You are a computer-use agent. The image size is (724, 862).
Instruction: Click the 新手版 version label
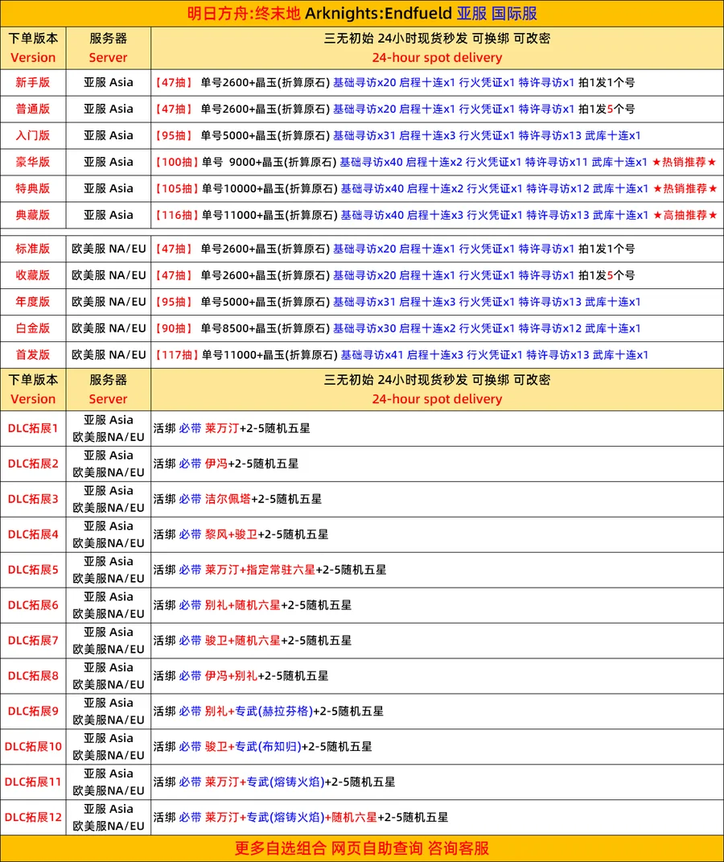[x=33, y=82]
